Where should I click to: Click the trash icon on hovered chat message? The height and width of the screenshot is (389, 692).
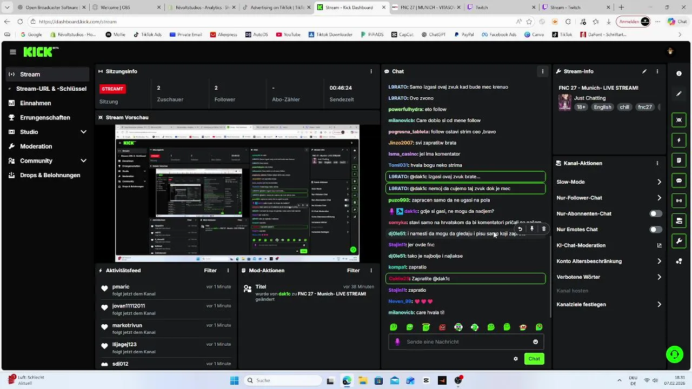click(544, 229)
